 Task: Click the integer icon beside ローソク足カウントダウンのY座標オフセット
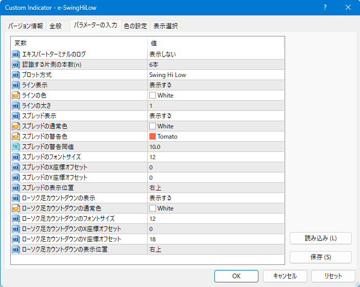[15, 239]
